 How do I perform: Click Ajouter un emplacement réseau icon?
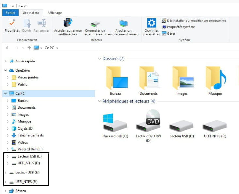(123, 23)
